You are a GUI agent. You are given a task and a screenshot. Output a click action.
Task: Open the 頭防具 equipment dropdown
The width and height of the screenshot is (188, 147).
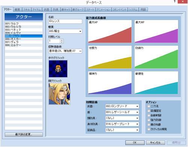coord(122,118)
